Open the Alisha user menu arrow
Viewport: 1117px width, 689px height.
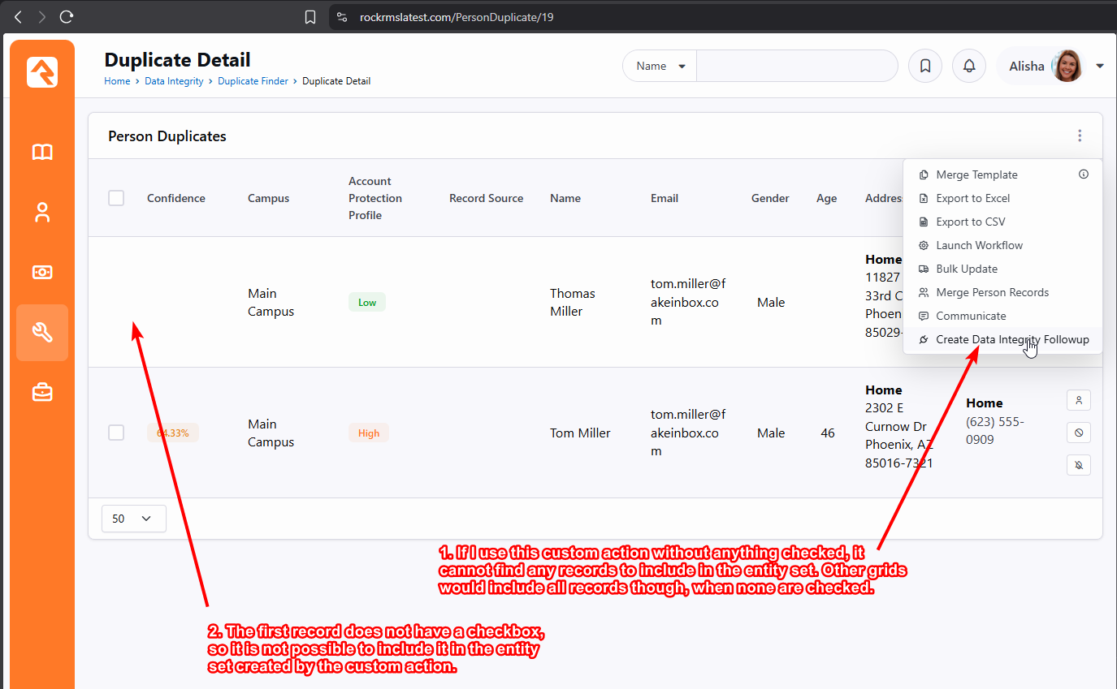[x=1100, y=67]
